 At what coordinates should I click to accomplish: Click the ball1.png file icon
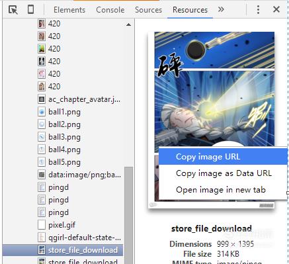pyautogui.click(x=42, y=112)
